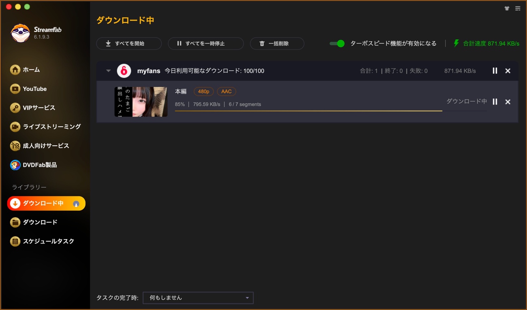This screenshot has height=310, width=527.
Task: Click the VIPサービス key icon
Action: click(15, 108)
